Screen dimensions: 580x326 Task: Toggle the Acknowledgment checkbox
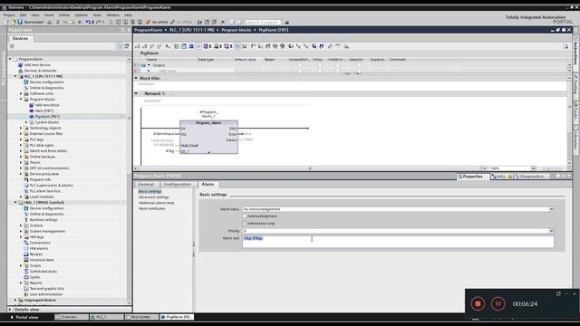[x=245, y=216]
